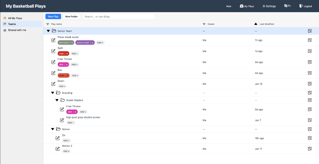Collapse the Motion folder triangle
Image resolution: width=319 pixels, height=164 pixels.
[53, 129]
